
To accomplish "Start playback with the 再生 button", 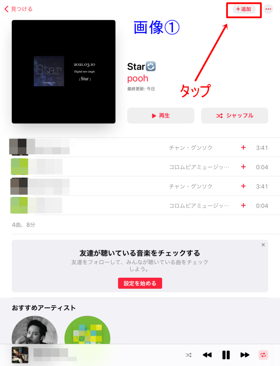I will [161, 115].
